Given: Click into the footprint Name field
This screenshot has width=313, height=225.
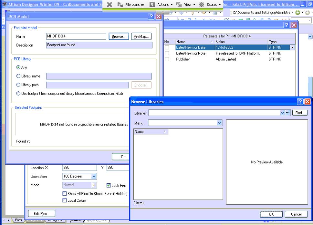Looking at the screenshot, I should (76, 36).
